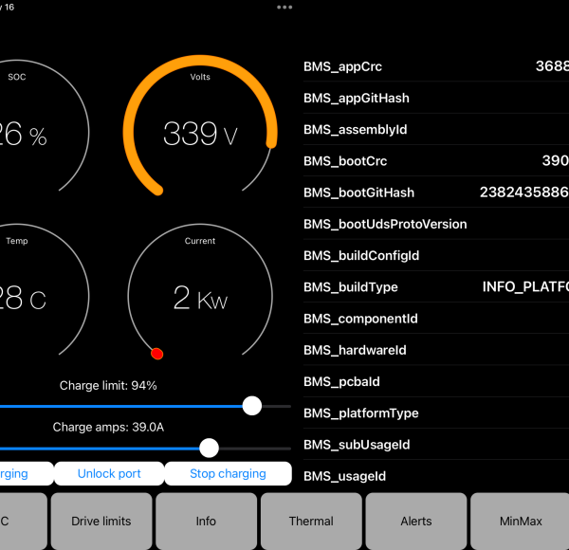Select the BMS_bootCrc row
Viewport: 569px width, 550px height.
click(436, 160)
